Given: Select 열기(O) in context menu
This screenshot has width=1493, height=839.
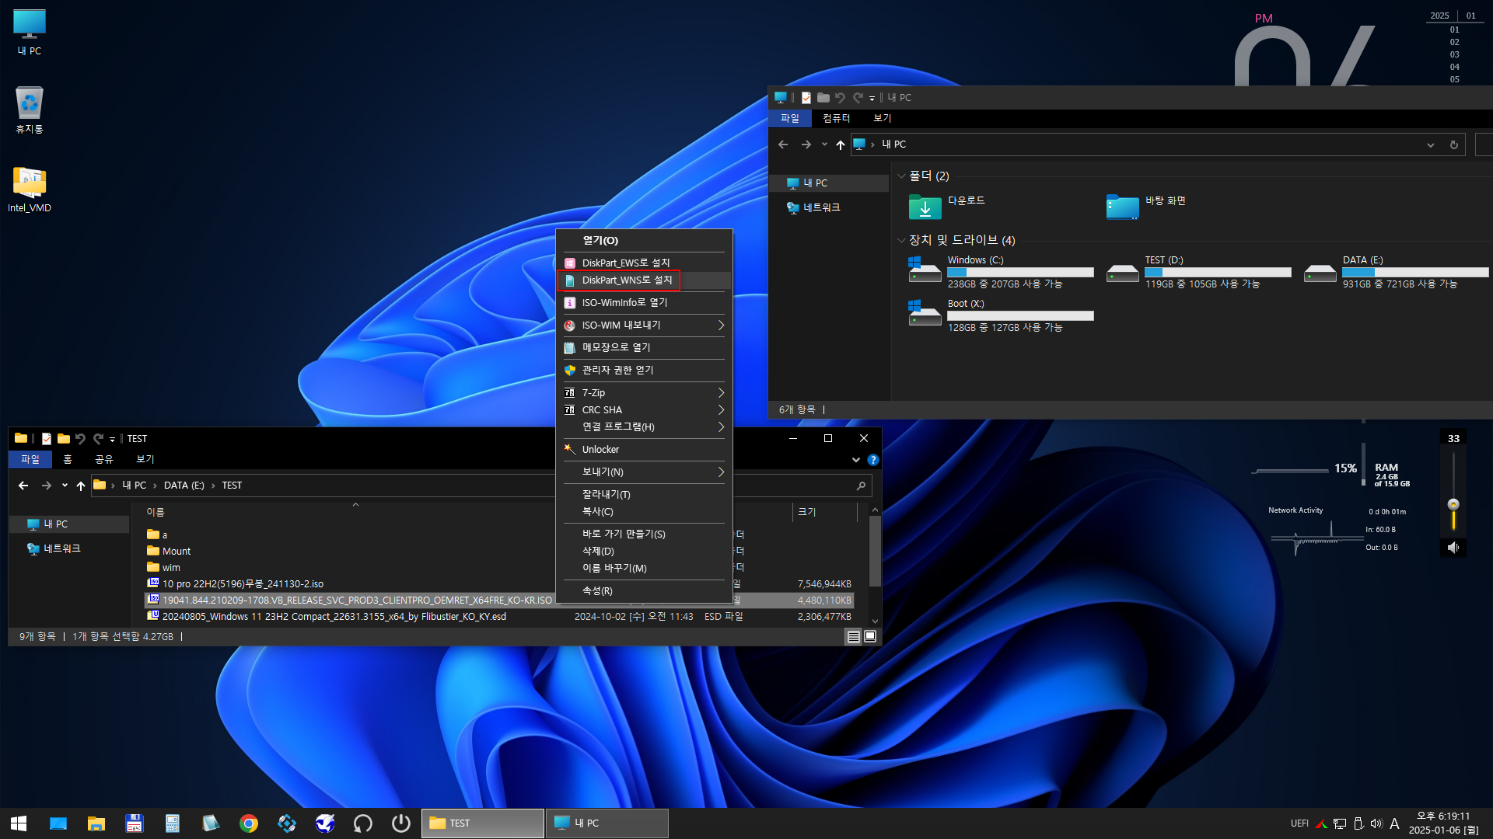Looking at the screenshot, I should pos(644,241).
